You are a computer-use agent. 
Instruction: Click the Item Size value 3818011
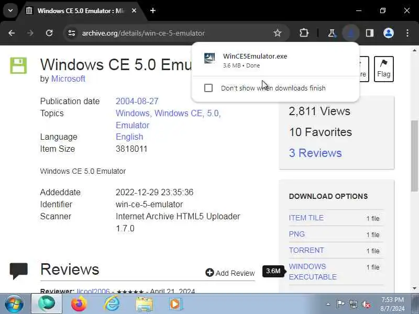[131, 149]
